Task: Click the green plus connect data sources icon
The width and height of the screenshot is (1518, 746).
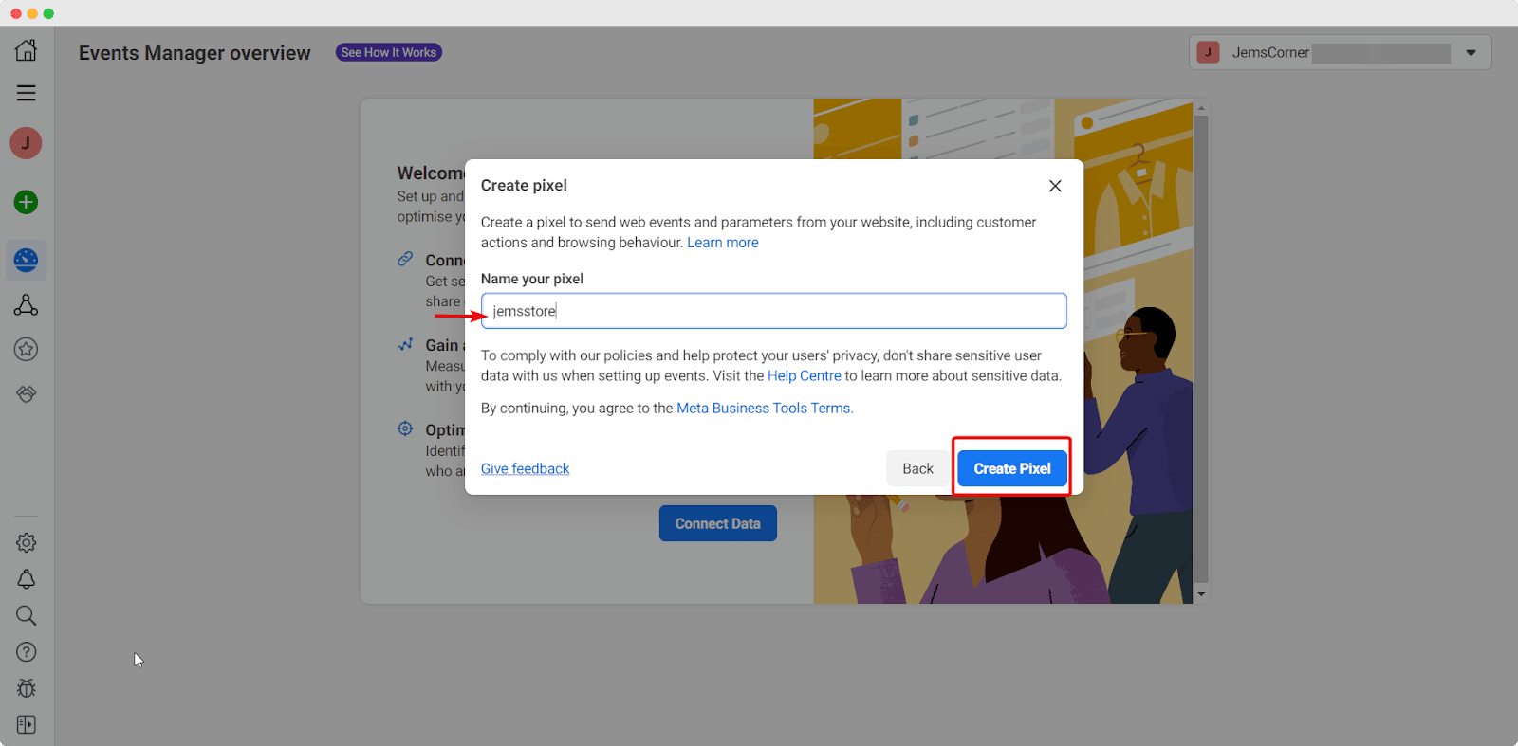Action: tap(26, 202)
